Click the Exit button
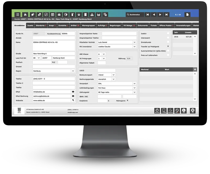This screenshot has width=210, height=174. (x=193, y=111)
